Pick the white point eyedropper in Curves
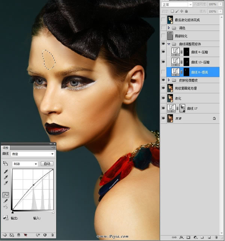The height and width of the screenshot is (241, 225). [6, 183]
